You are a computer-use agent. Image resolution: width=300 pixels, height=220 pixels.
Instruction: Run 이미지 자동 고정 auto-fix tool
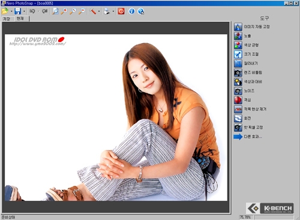(x=252, y=27)
